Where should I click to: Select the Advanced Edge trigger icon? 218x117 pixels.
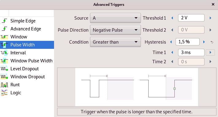point(4,29)
